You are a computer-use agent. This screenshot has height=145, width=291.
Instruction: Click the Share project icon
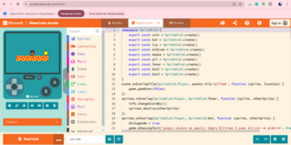pyautogui.click(x=235, y=23)
